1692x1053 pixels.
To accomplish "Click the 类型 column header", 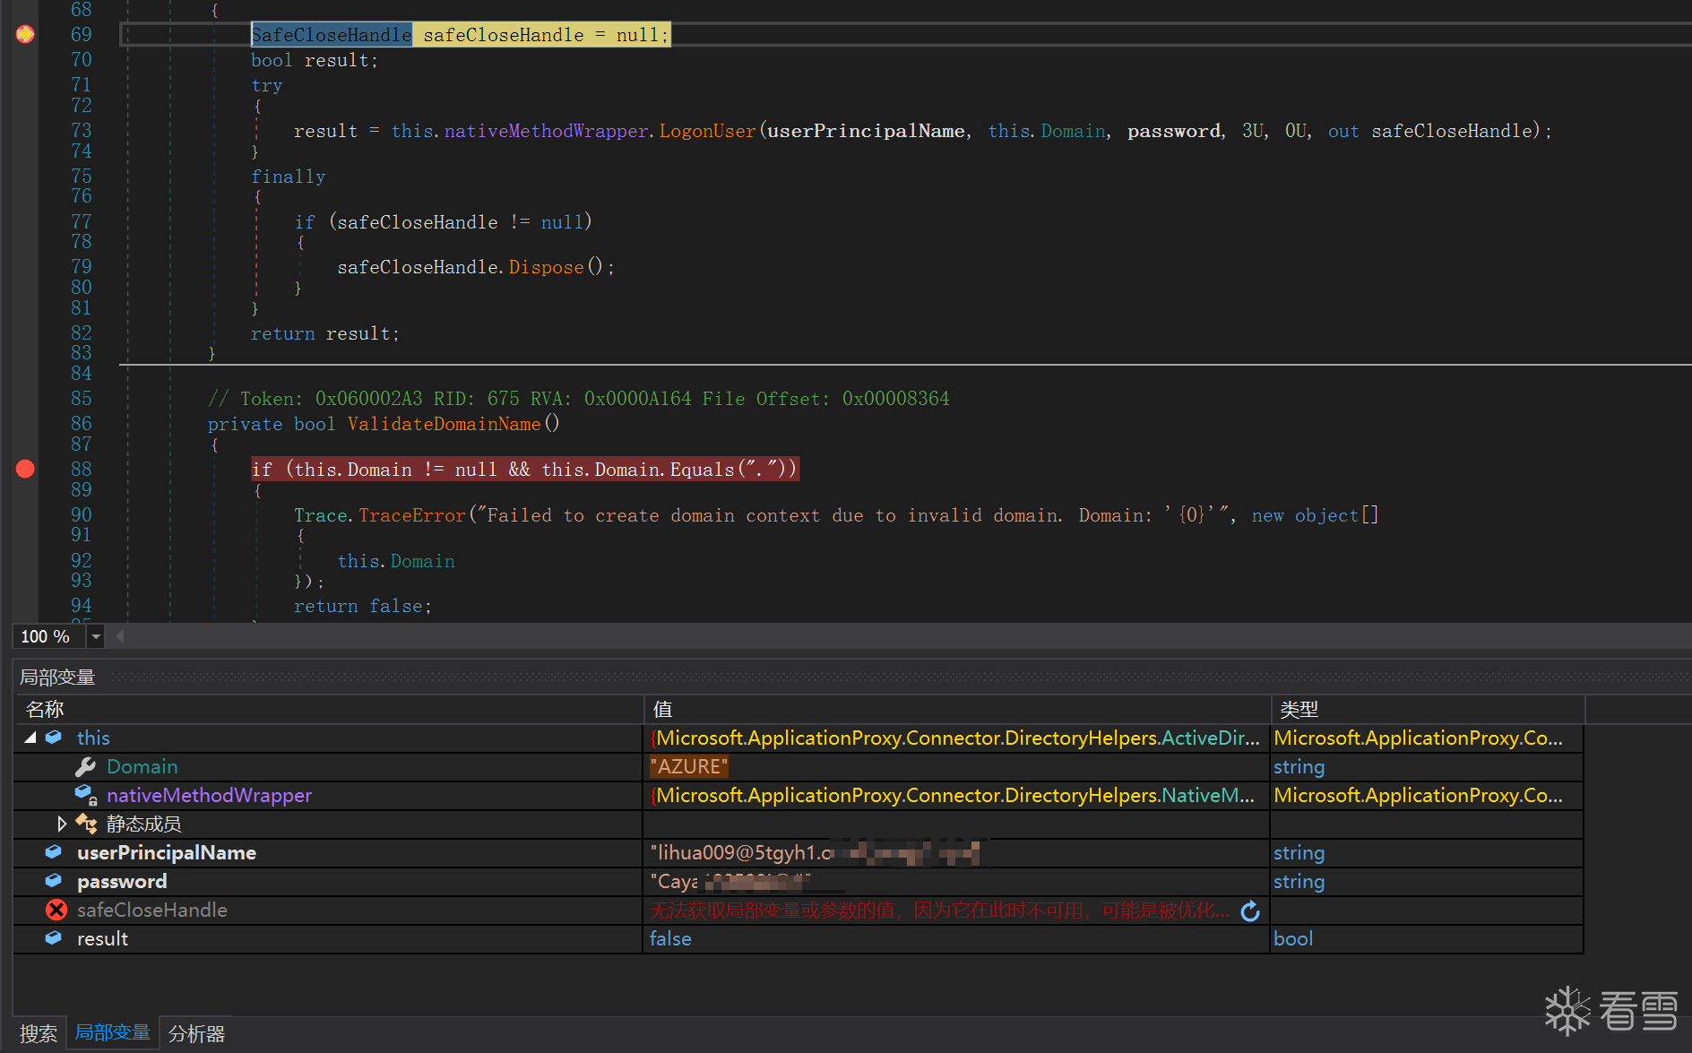I will (x=1299, y=710).
